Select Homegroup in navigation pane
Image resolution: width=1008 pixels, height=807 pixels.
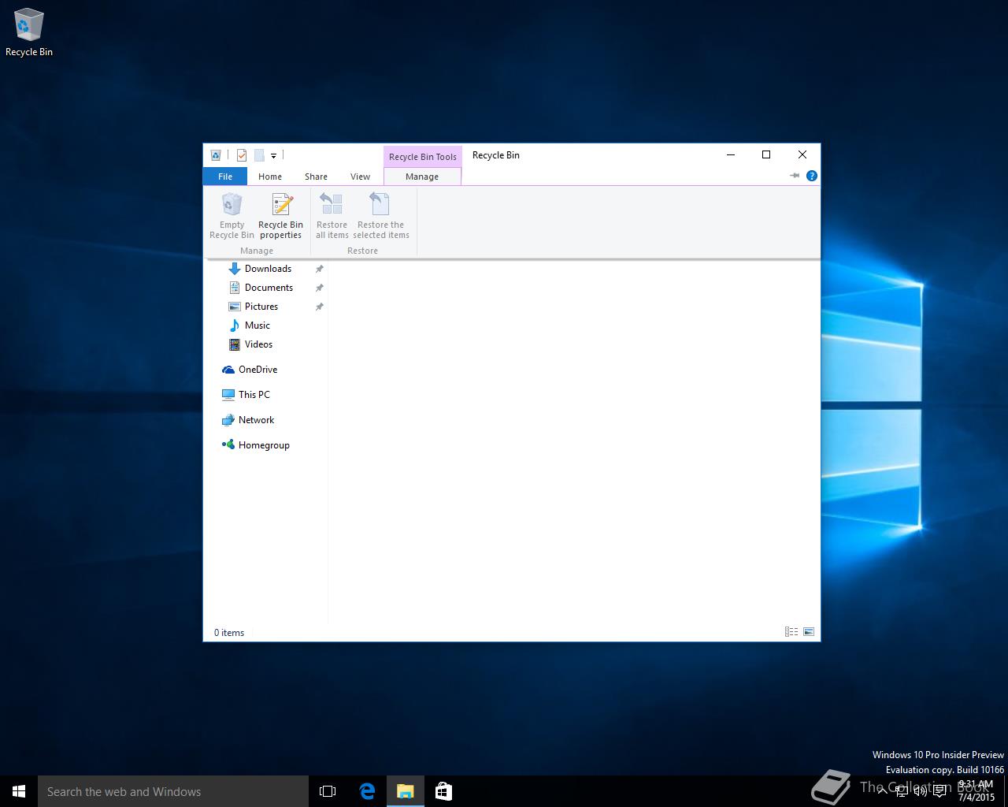(x=264, y=445)
